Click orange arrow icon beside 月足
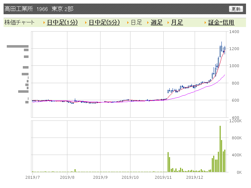Image resolution: width=251 pixels, height=188 pixels. pos(168,23)
